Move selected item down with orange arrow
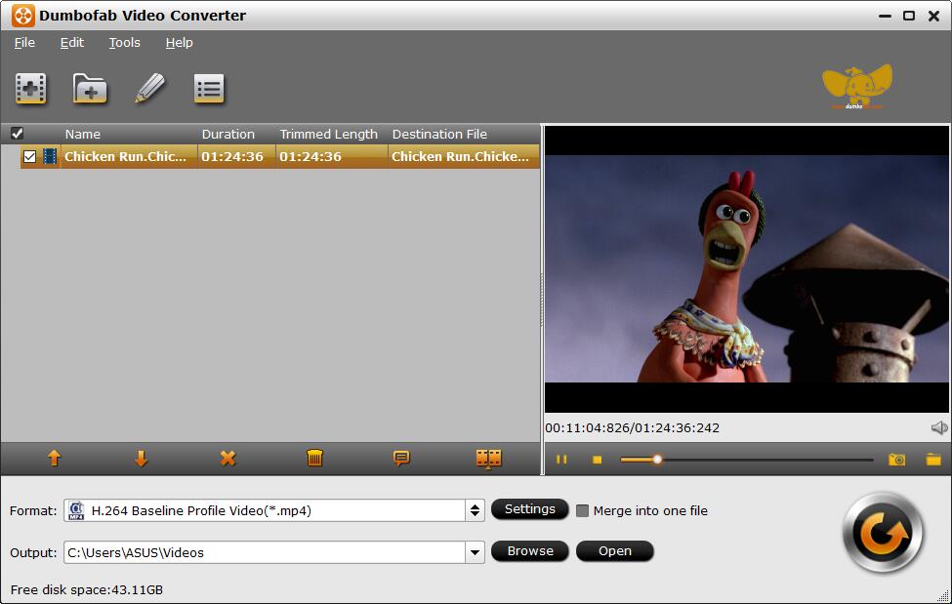The width and height of the screenshot is (952, 604). (141, 459)
